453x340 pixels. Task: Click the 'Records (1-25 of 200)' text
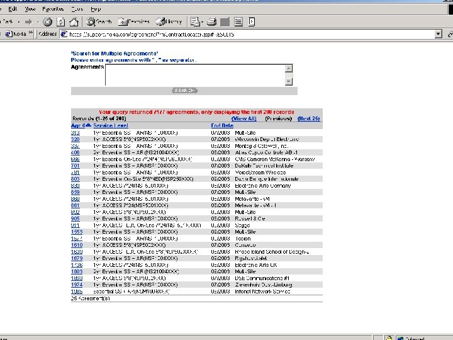pos(99,118)
